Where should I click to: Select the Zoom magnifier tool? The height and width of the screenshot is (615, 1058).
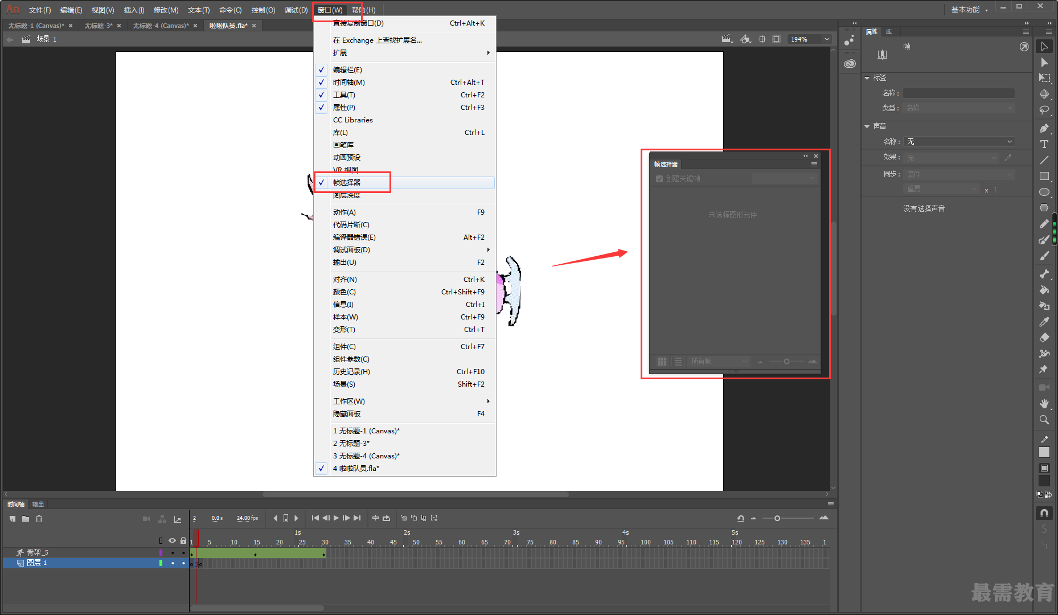[1044, 420]
